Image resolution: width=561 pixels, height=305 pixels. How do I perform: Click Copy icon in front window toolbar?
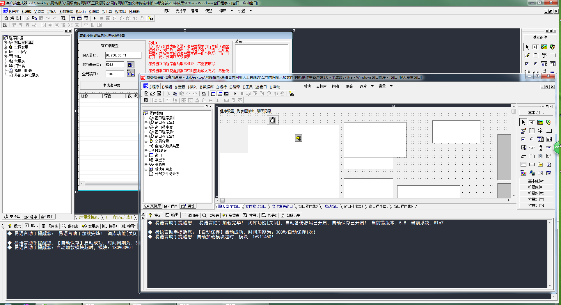pyautogui.click(x=175, y=93)
